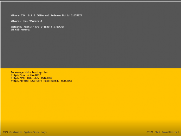The height and width of the screenshot is (136, 181).
Task: Click the VMware ESXi 6.7.0 version line
Action: [x=46, y=15]
